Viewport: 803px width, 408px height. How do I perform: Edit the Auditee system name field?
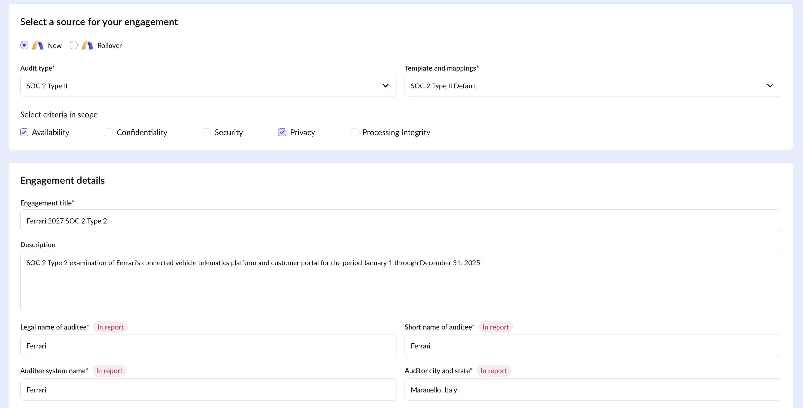(208, 389)
